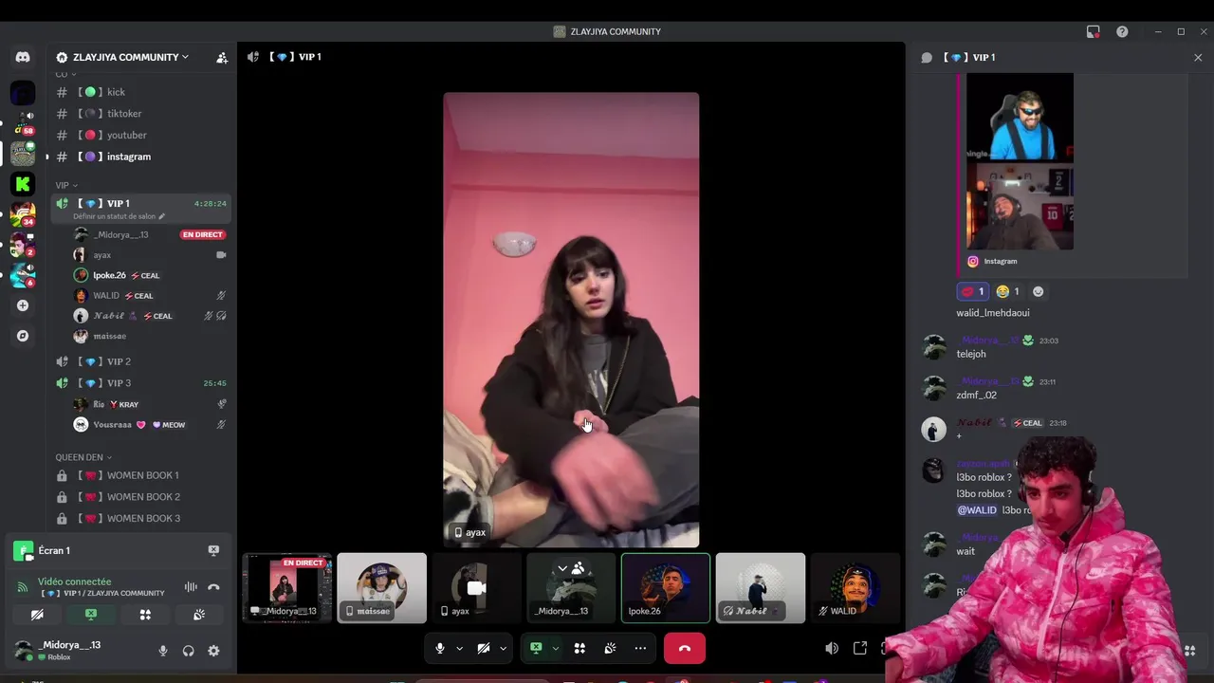Click the chat bubble icon beside VIP 1
Viewport: 1214px width, 683px height.
927,58
